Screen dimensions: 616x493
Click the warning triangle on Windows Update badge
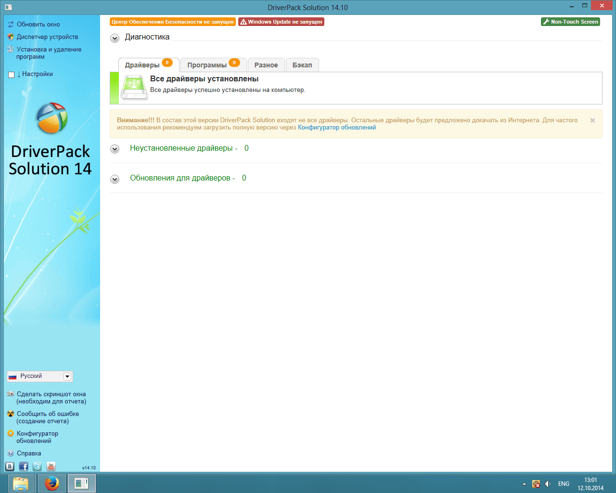[244, 22]
